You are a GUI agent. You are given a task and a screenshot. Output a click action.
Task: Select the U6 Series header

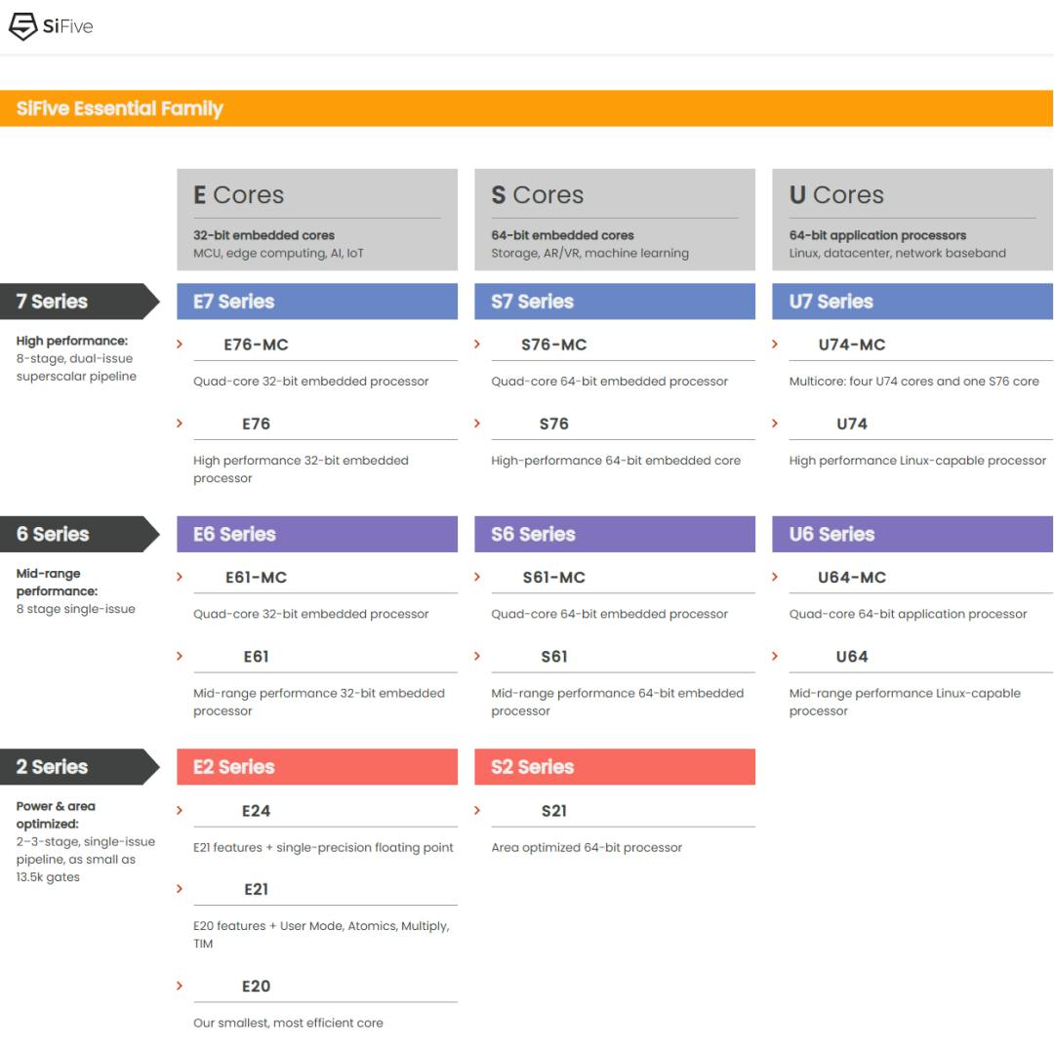coord(912,534)
